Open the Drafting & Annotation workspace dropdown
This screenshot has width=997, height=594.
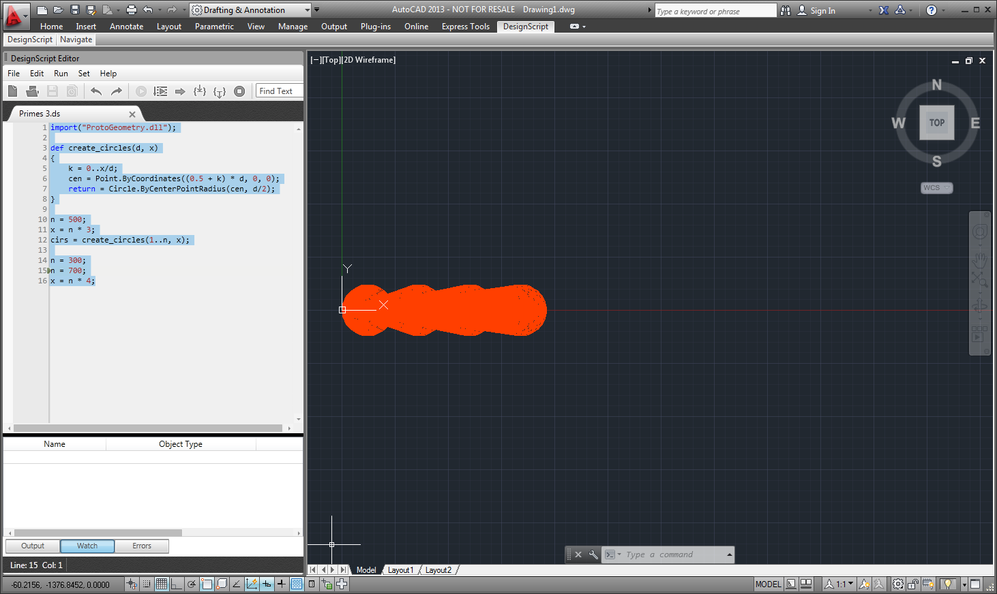308,10
